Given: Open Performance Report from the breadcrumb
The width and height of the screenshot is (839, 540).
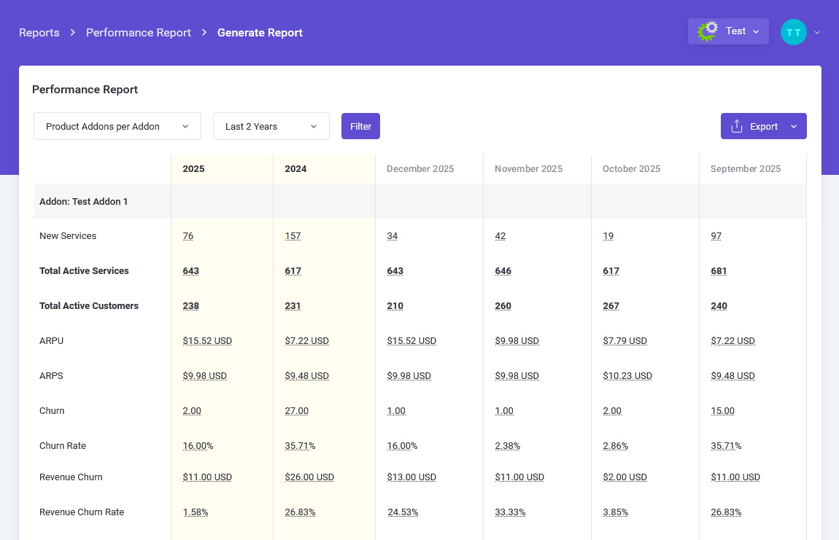Looking at the screenshot, I should pyautogui.click(x=138, y=33).
